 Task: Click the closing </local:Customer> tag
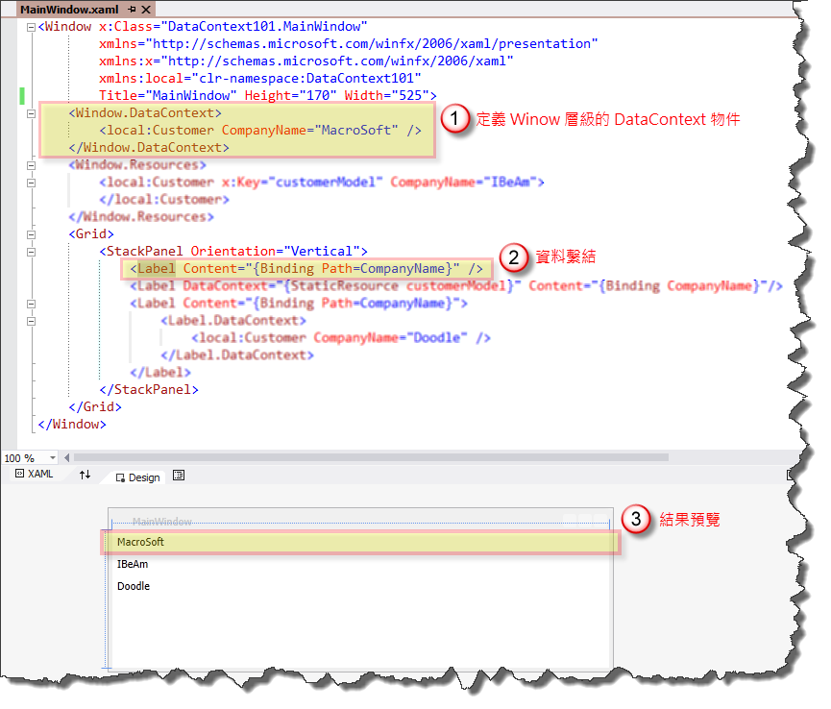click(164, 199)
